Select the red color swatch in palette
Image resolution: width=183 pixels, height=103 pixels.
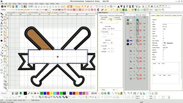click(x=48, y=93)
